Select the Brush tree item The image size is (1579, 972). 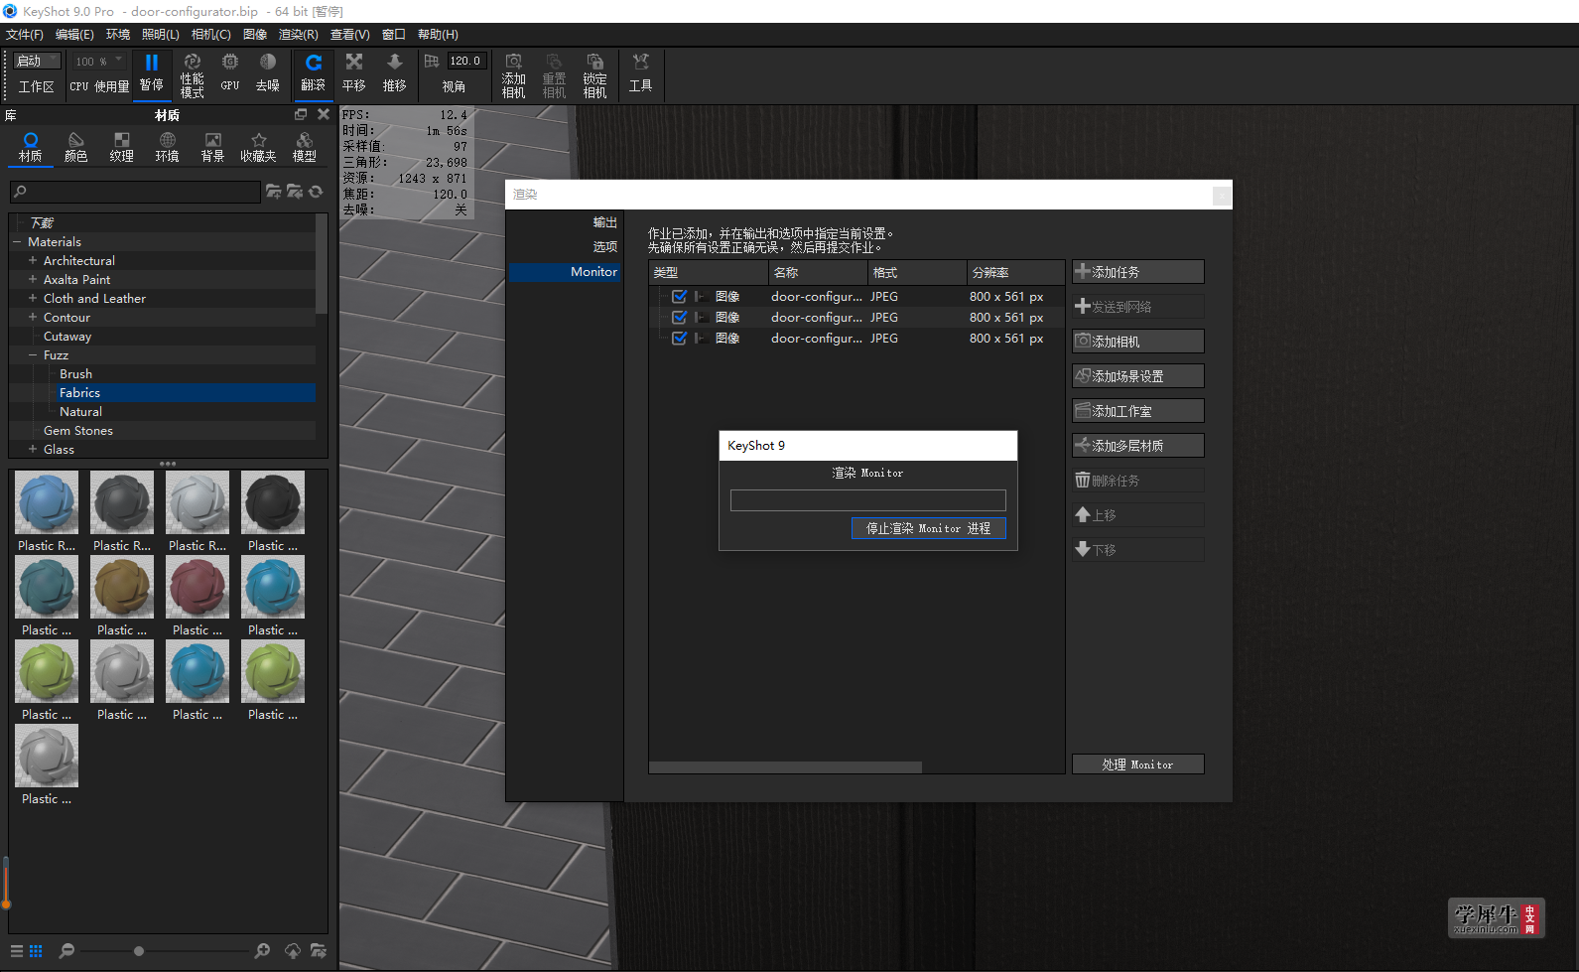(x=75, y=374)
